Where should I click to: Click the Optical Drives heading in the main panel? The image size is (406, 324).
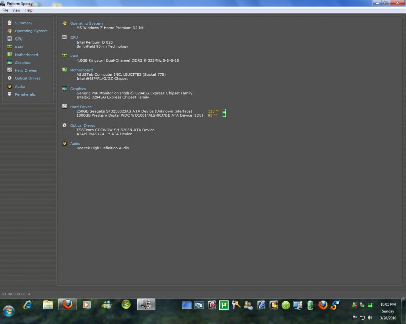tap(83, 125)
